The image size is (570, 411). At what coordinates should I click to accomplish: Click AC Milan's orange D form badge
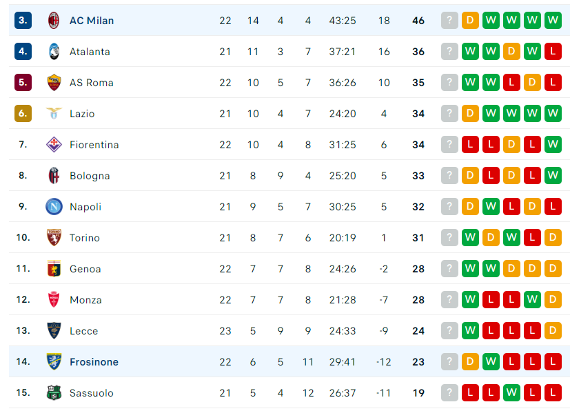(470, 21)
